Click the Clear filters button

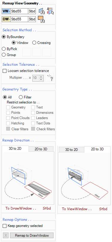pos(17,129)
